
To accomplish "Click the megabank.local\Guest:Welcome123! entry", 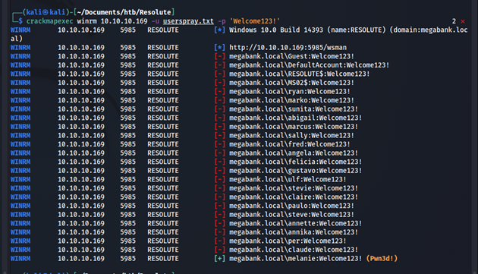I will pos(292,56).
